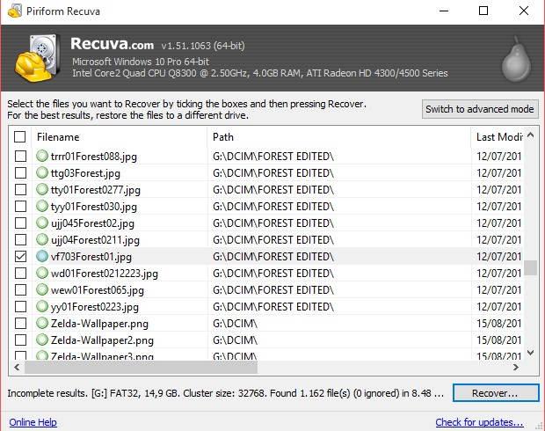Click green status icon for yy01Forest0223.jpg

(x=41, y=307)
